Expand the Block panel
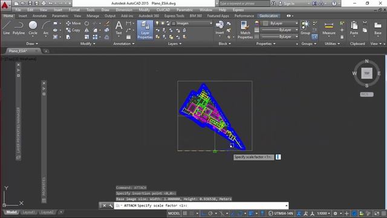Viewport: 387px width, 218px height. (x=224, y=44)
